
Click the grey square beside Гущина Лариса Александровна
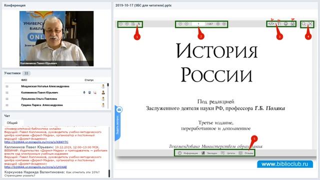(7, 105)
